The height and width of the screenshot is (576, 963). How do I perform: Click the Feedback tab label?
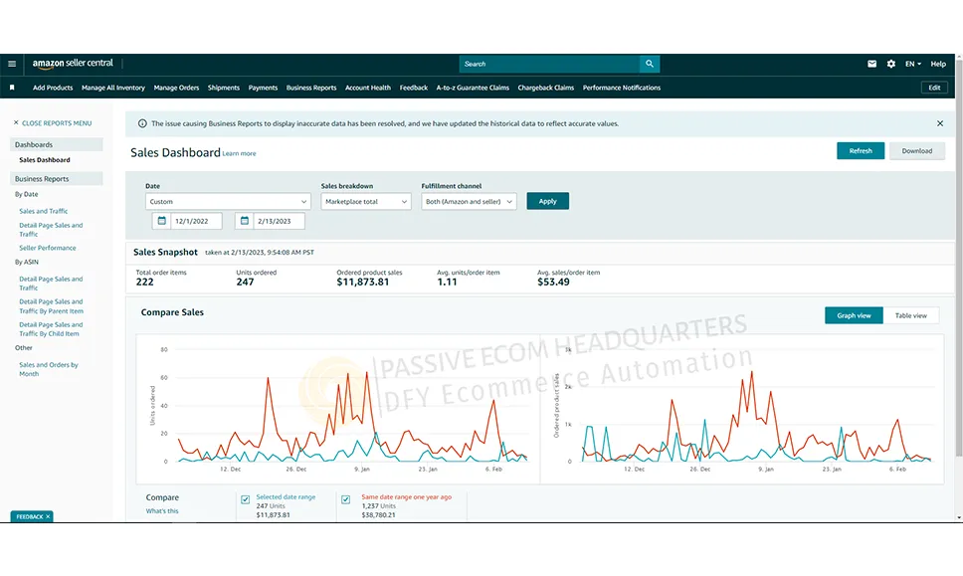(30, 517)
